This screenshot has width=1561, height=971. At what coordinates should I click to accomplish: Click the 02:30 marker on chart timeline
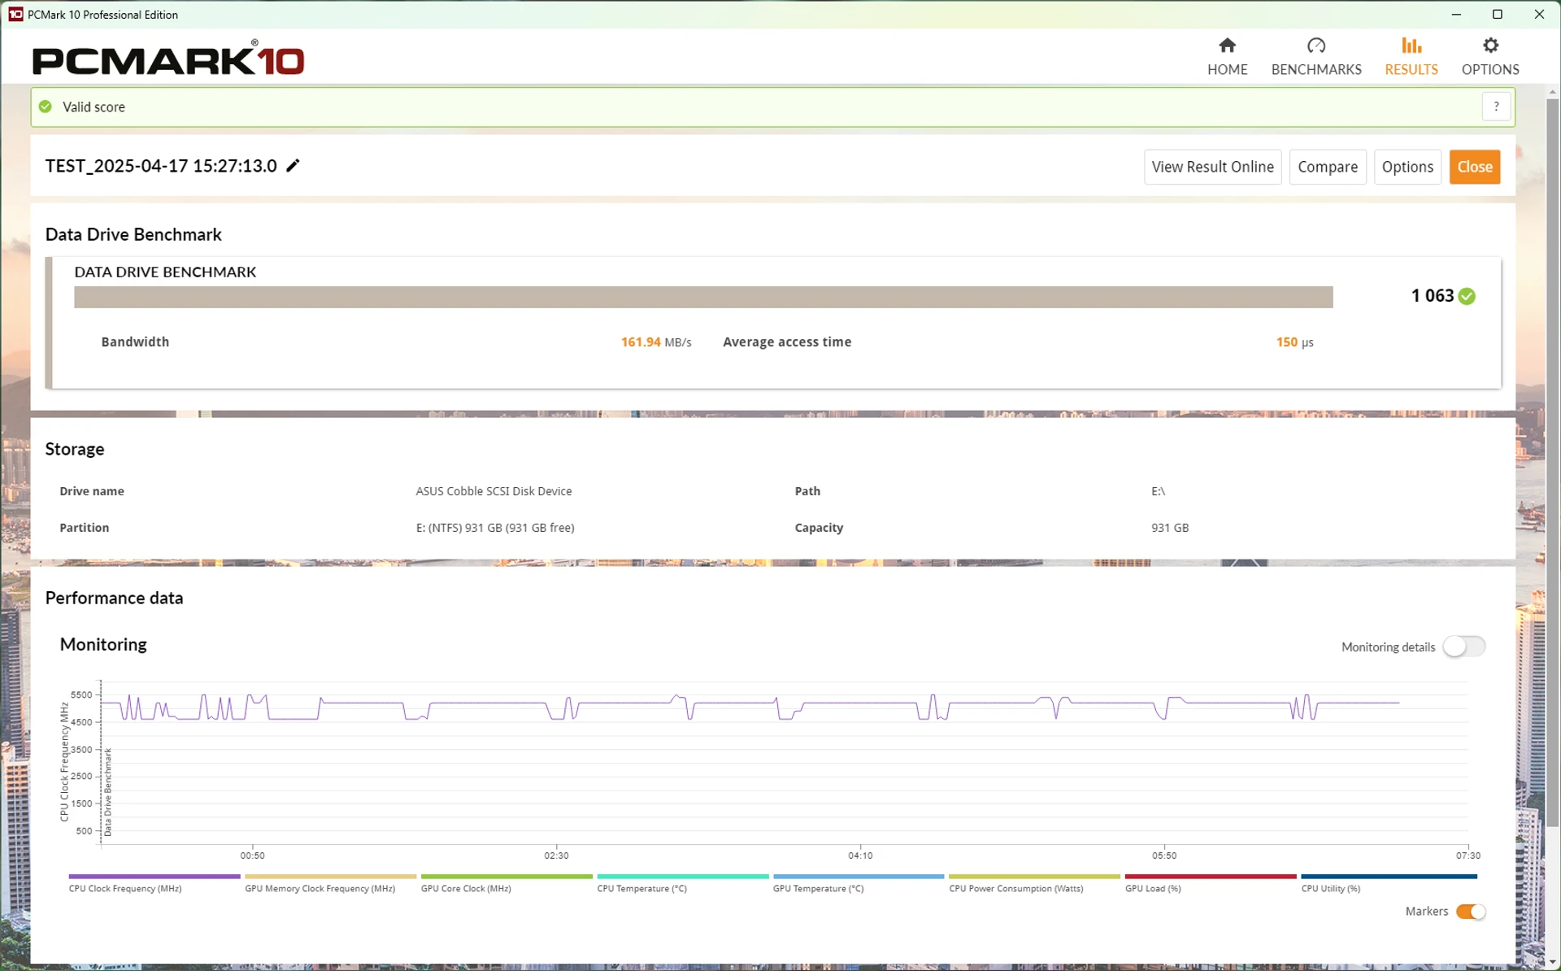(x=556, y=856)
